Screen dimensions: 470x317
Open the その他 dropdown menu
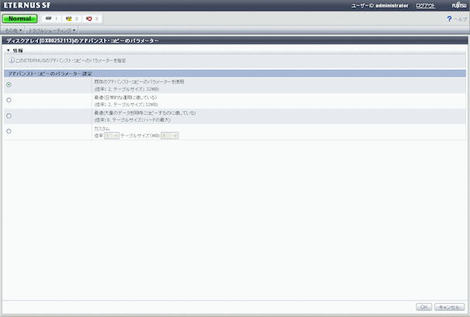click(13, 30)
